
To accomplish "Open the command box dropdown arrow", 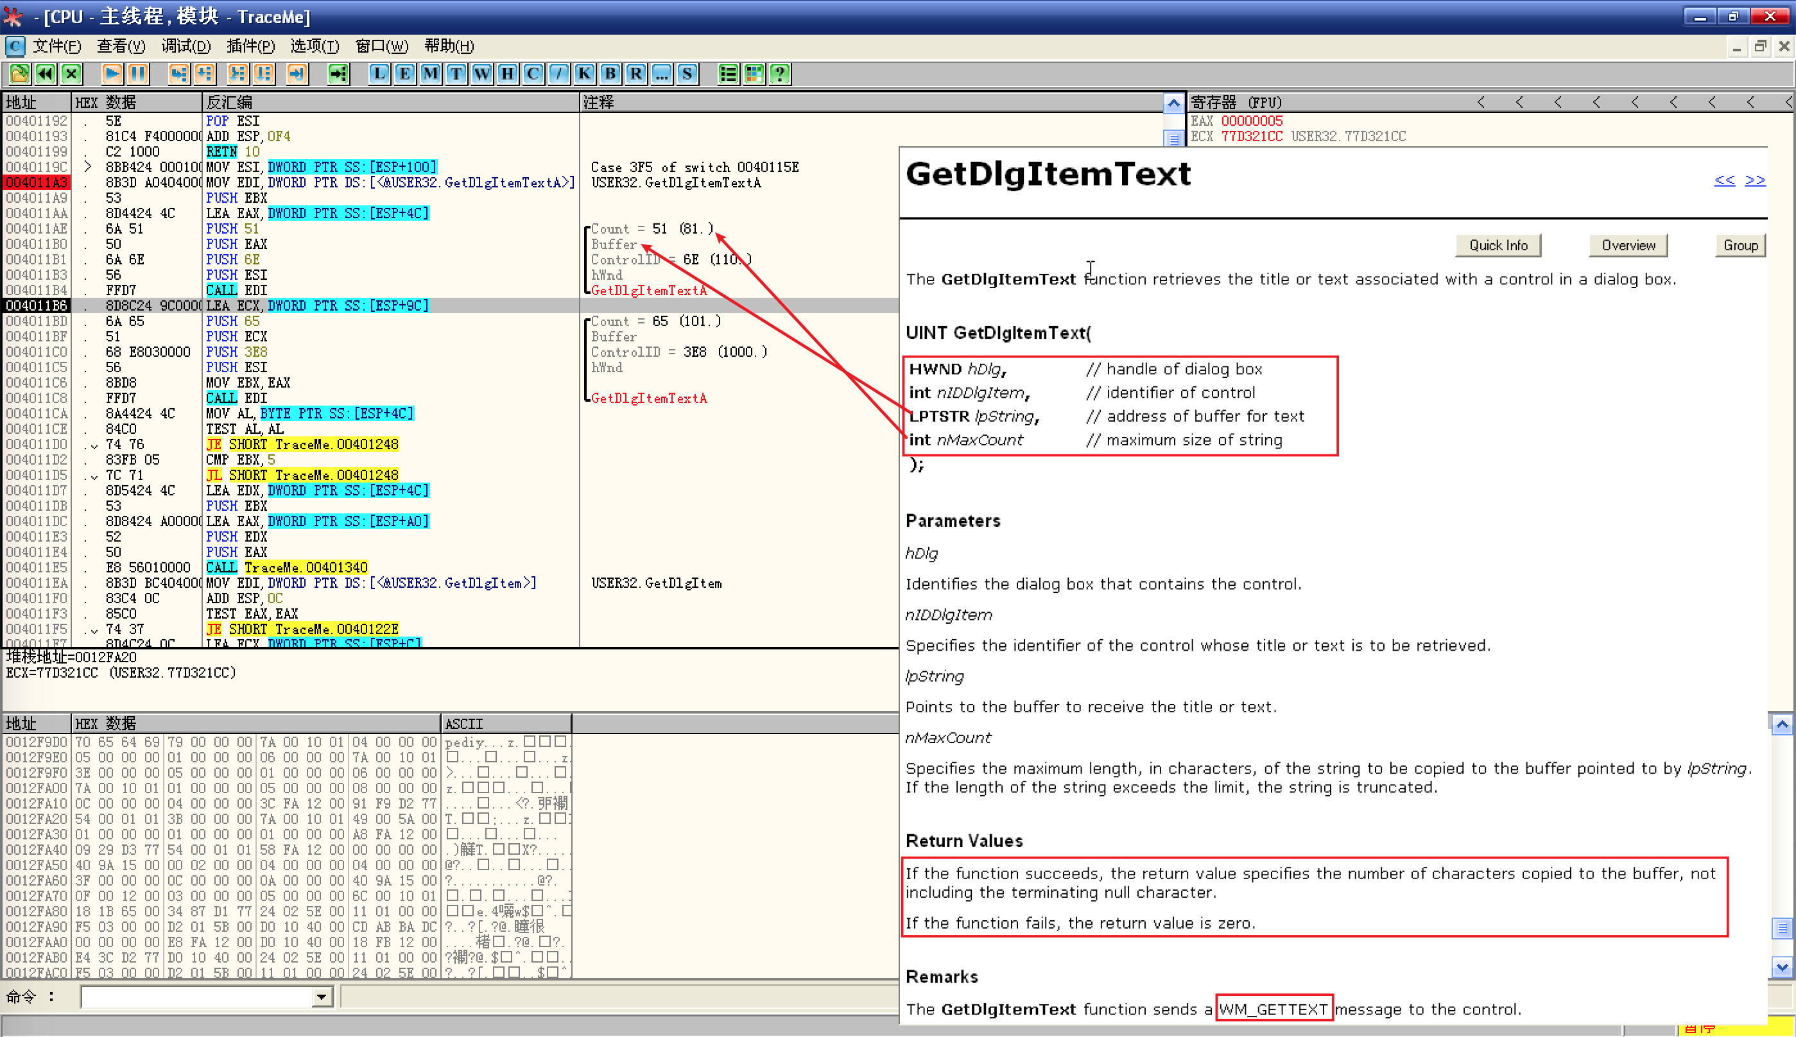I will (322, 997).
